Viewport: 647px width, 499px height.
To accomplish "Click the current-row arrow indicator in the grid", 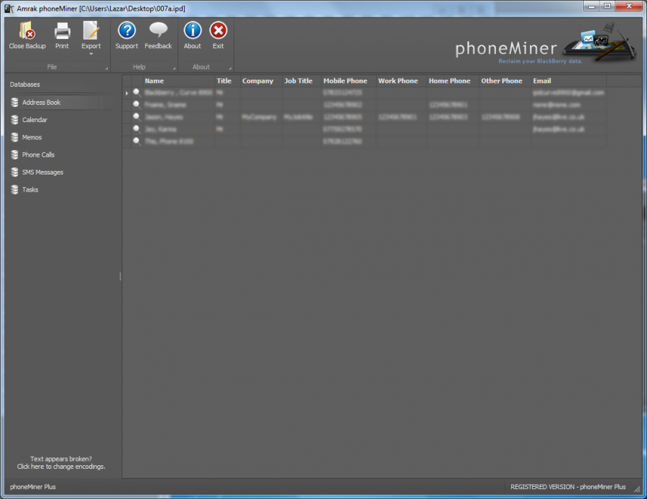I will tap(127, 93).
